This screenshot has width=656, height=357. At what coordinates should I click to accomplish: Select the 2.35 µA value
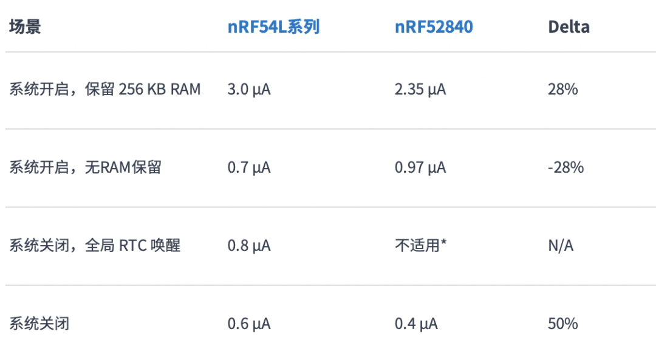(x=420, y=90)
